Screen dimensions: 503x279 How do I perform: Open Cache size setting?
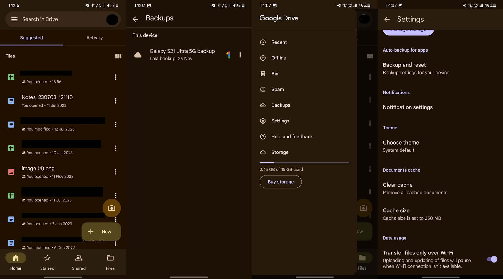click(x=440, y=214)
